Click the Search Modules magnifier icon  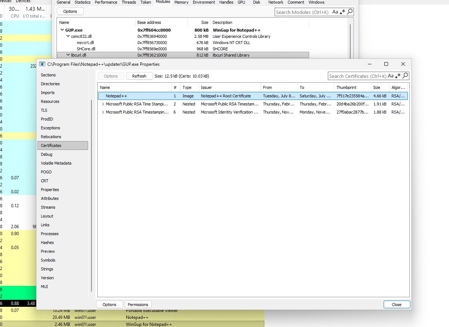click(x=350, y=12)
